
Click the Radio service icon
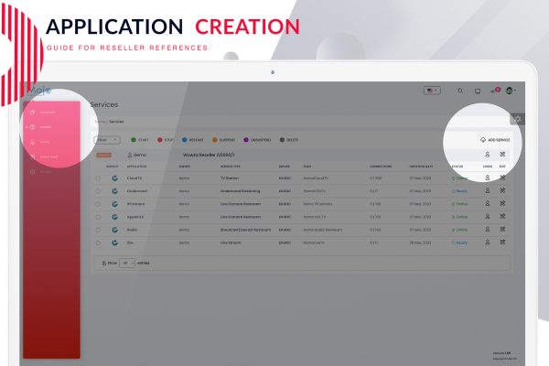(x=114, y=230)
